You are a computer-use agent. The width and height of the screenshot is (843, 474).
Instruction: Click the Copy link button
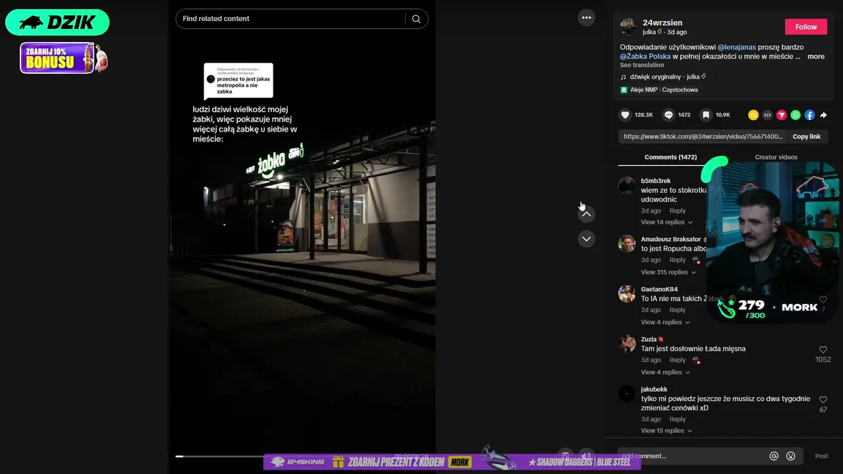coord(806,136)
